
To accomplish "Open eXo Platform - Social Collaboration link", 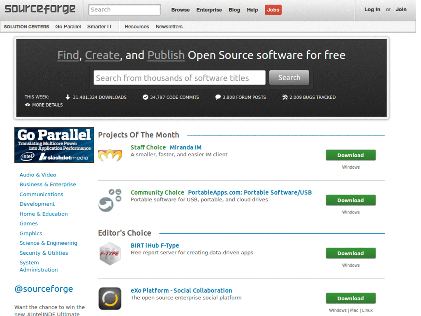I will [x=181, y=290].
